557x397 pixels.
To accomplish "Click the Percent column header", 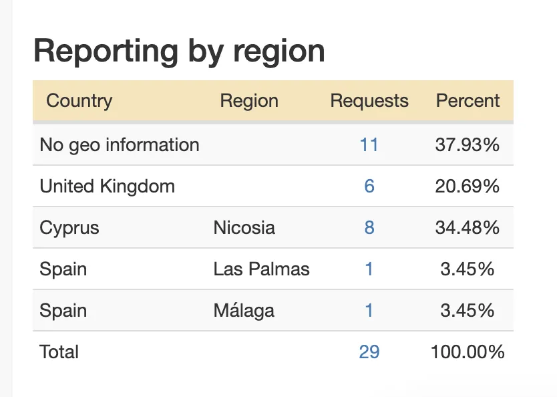I will (468, 101).
